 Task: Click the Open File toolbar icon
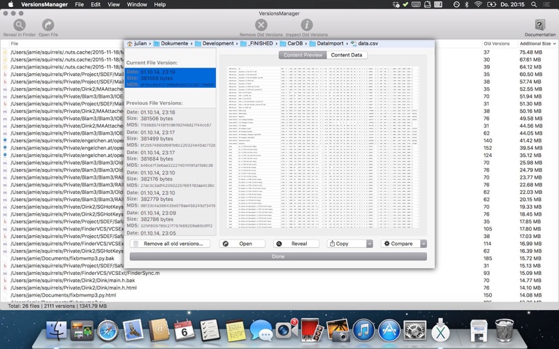click(48, 25)
